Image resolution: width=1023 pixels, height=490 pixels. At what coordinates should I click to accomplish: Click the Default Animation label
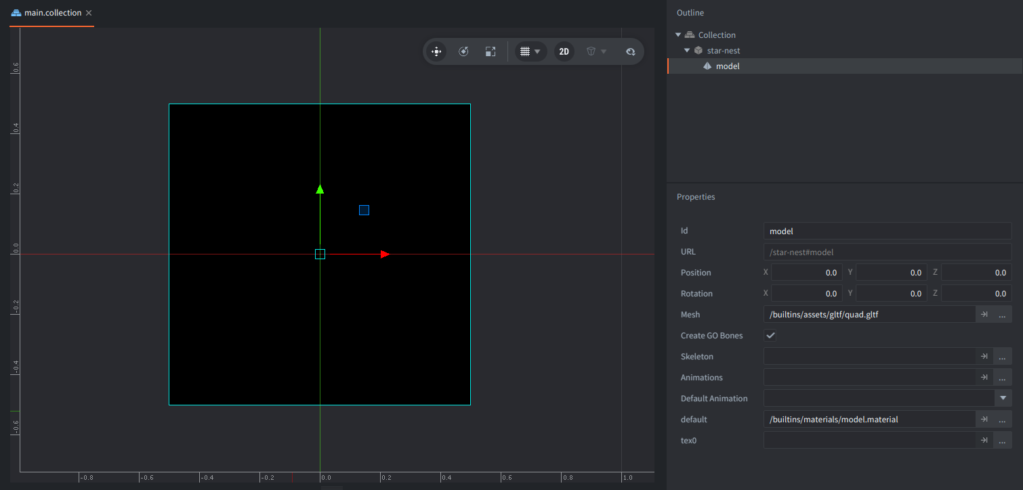(714, 399)
